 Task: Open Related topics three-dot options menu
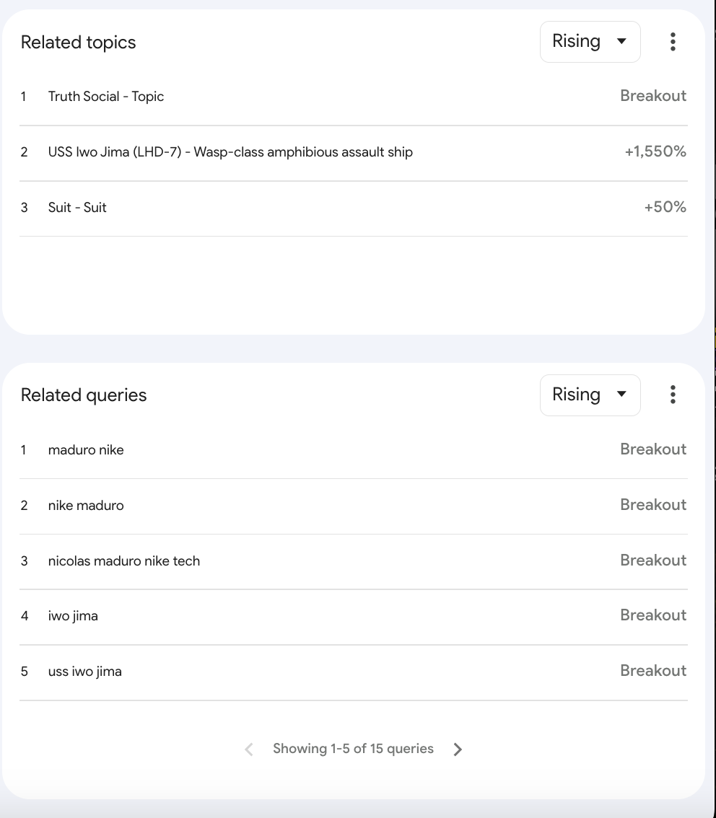[x=672, y=42]
